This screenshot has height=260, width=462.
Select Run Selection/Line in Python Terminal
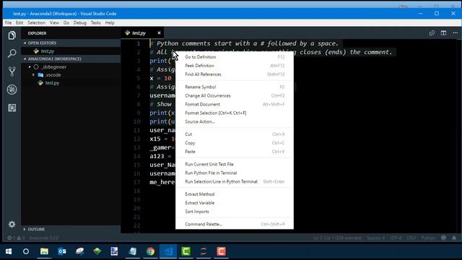pyautogui.click(x=235, y=181)
